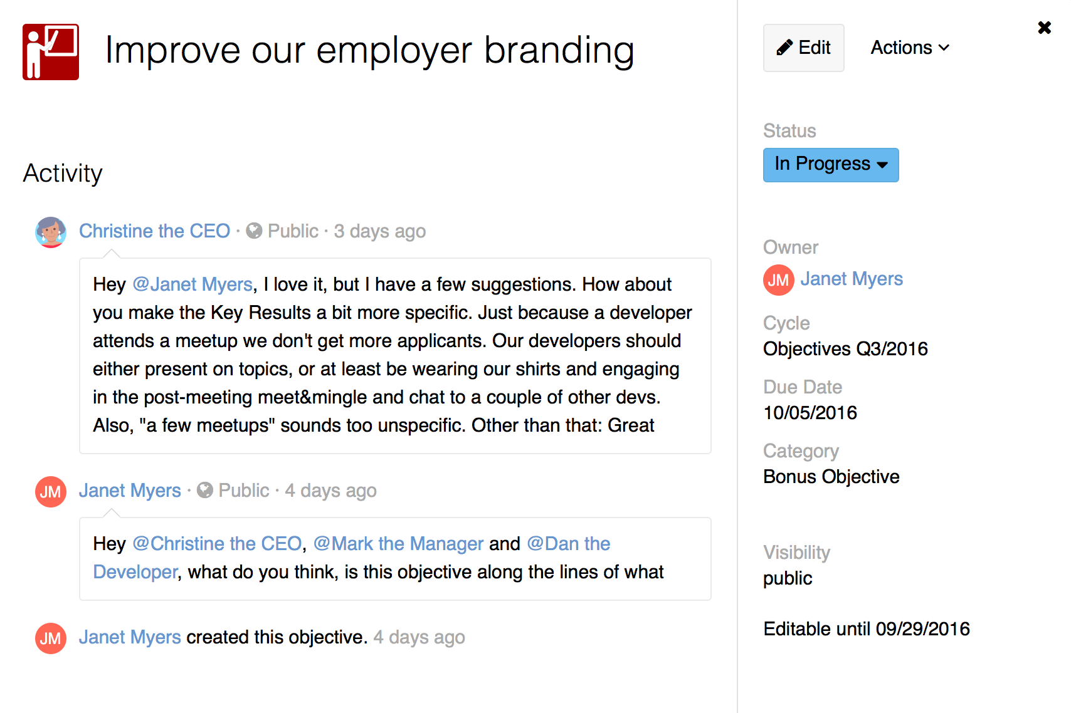Open Janet Myers' owner profile link
Viewport: 1071px width, 713px height.
pyautogui.click(x=851, y=279)
